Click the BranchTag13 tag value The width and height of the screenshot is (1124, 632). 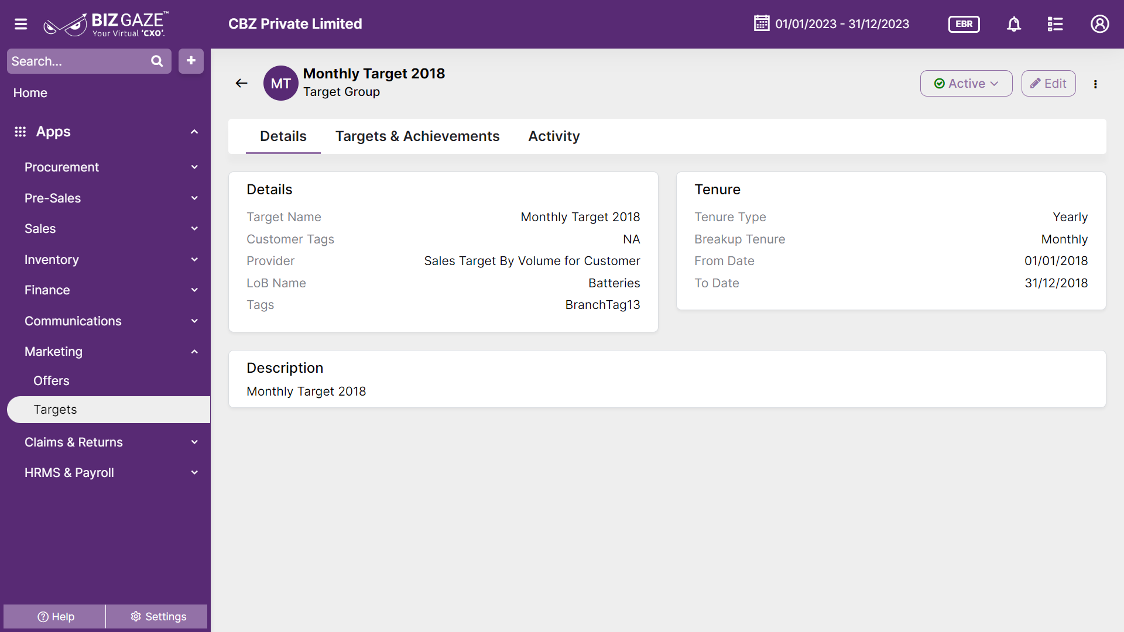(602, 305)
